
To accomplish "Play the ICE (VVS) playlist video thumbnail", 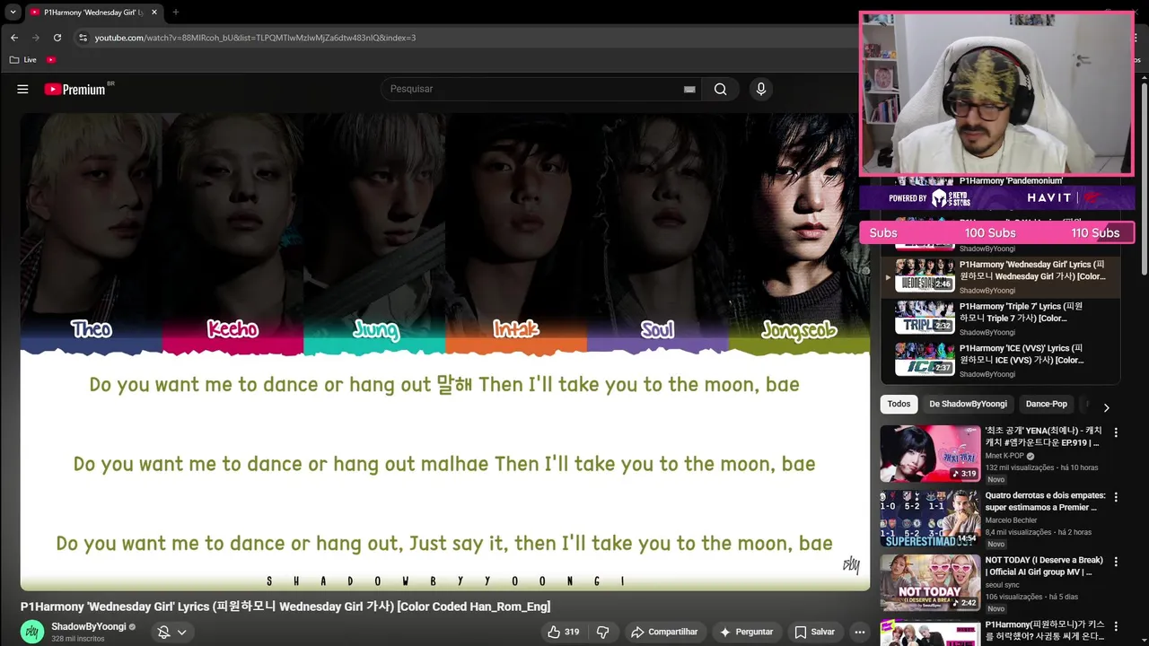I will pyautogui.click(x=925, y=360).
